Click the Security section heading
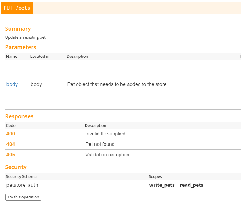The image size is (241, 204). click(x=16, y=167)
